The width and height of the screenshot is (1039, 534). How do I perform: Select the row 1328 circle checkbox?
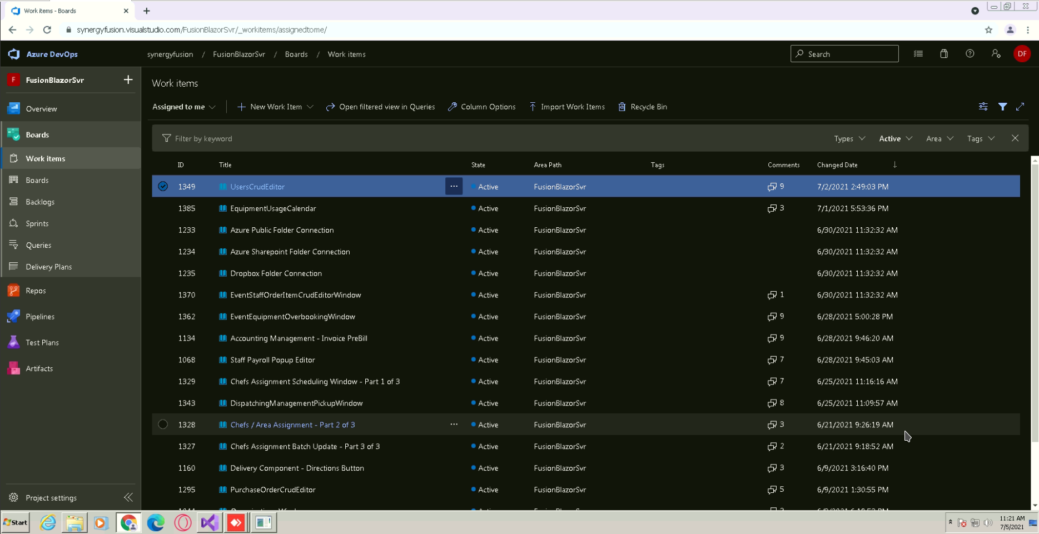click(x=163, y=425)
